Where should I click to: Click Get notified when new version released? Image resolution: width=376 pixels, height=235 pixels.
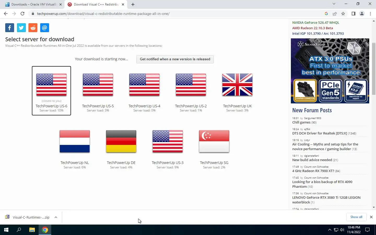click(175, 59)
